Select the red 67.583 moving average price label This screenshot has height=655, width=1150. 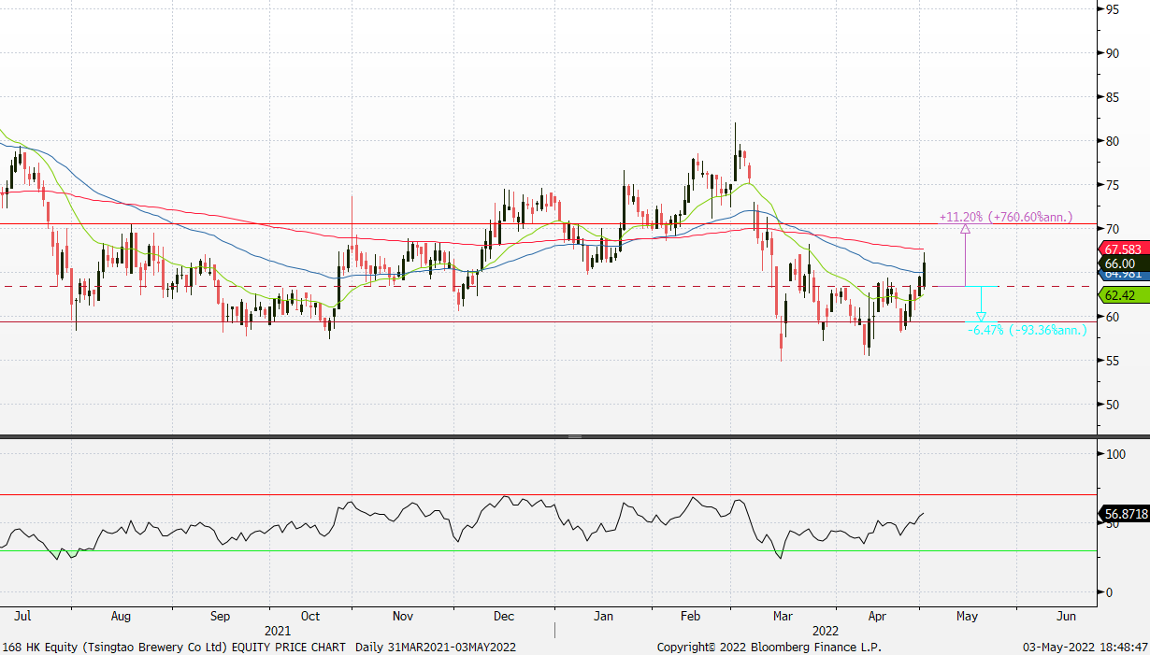1123,249
